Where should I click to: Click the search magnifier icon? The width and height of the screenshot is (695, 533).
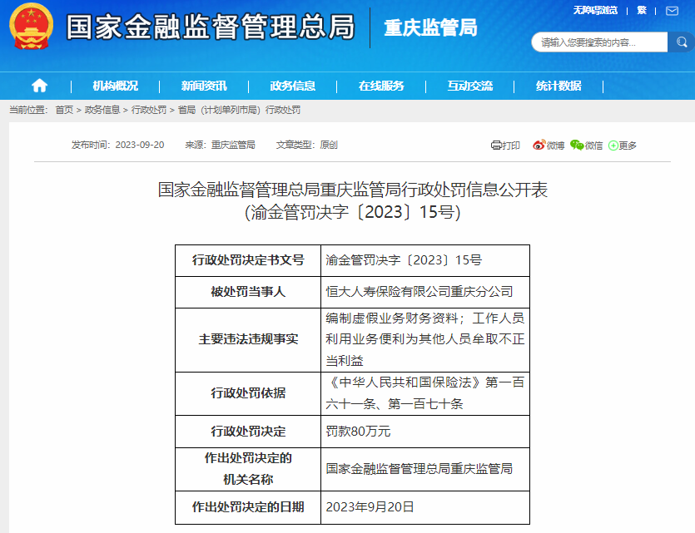(x=681, y=41)
